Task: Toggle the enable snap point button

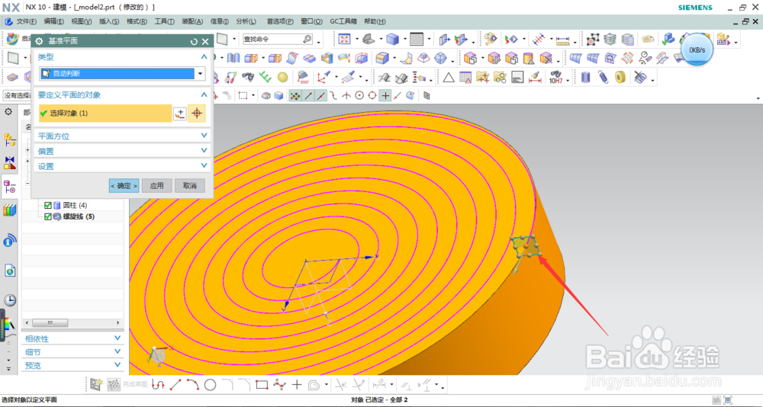Action: point(295,96)
